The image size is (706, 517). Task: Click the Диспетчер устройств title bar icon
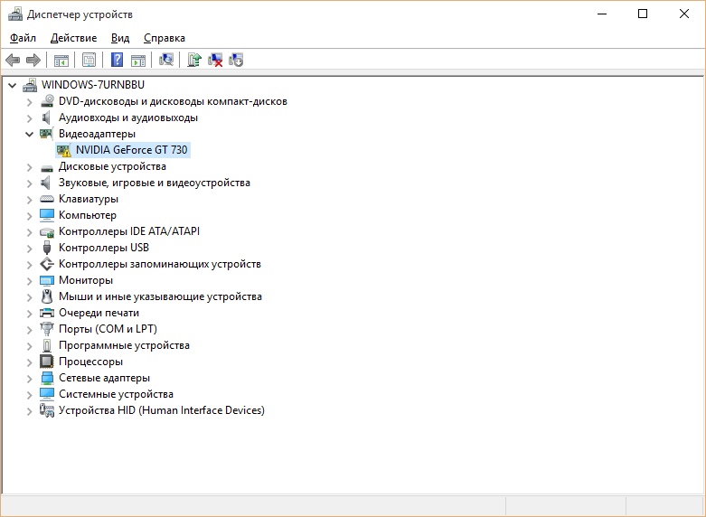point(14,14)
